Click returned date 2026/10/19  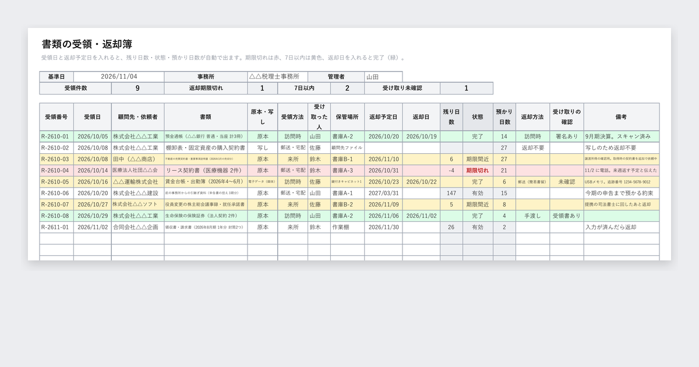(421, 136)
